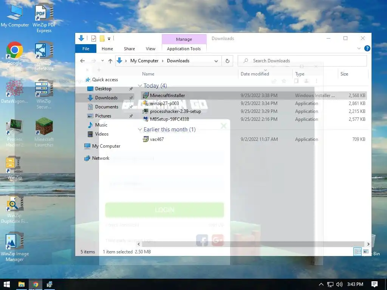Screen dimensions: 387x290
Task: Open the DataWagon desktop shortcut
Action: click(x=15, y=91)
